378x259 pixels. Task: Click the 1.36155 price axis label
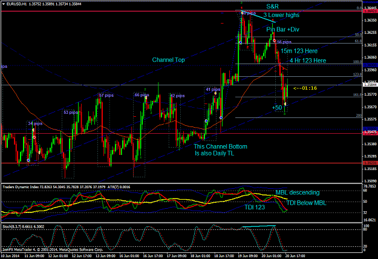[370, 45]
